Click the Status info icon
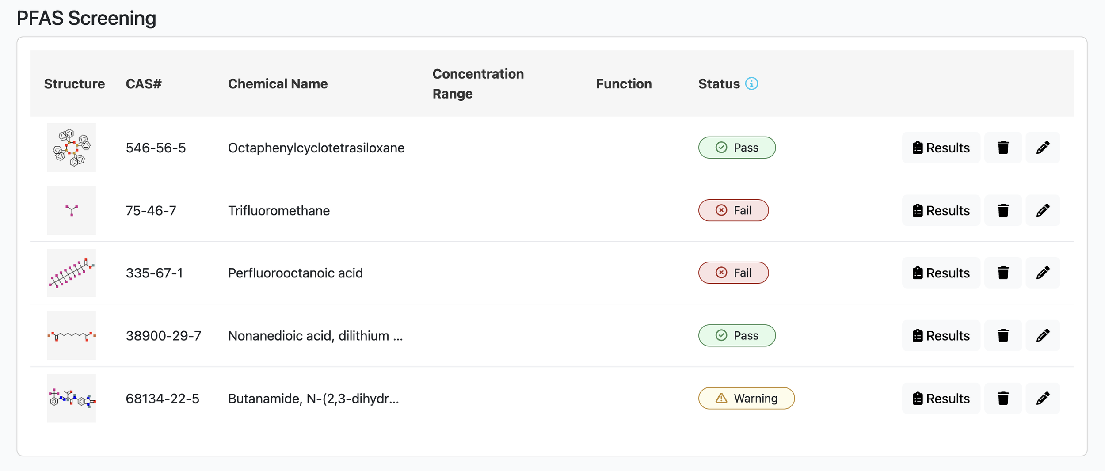1105x471 pixels. [x=751, y=84]
